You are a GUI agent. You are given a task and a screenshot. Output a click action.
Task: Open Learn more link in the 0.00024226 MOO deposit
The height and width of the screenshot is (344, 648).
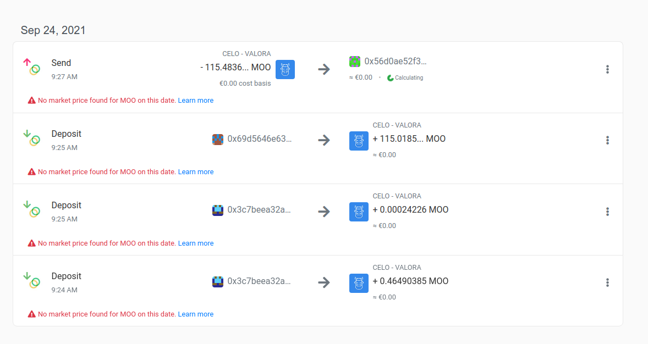click(x=195, y=243)
